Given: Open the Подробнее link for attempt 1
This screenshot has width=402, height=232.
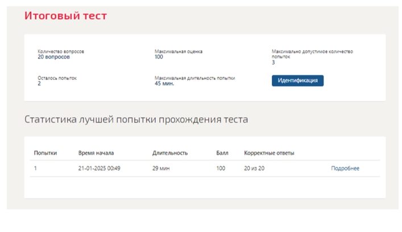Looking at the screenshot, I should pyautogui.click(x=345, y=168).
